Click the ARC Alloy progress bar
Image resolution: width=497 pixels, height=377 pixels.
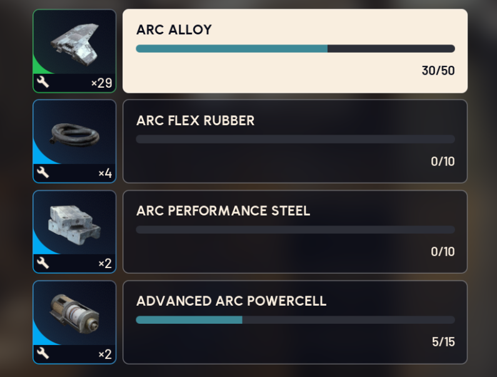tap(294, 49)
